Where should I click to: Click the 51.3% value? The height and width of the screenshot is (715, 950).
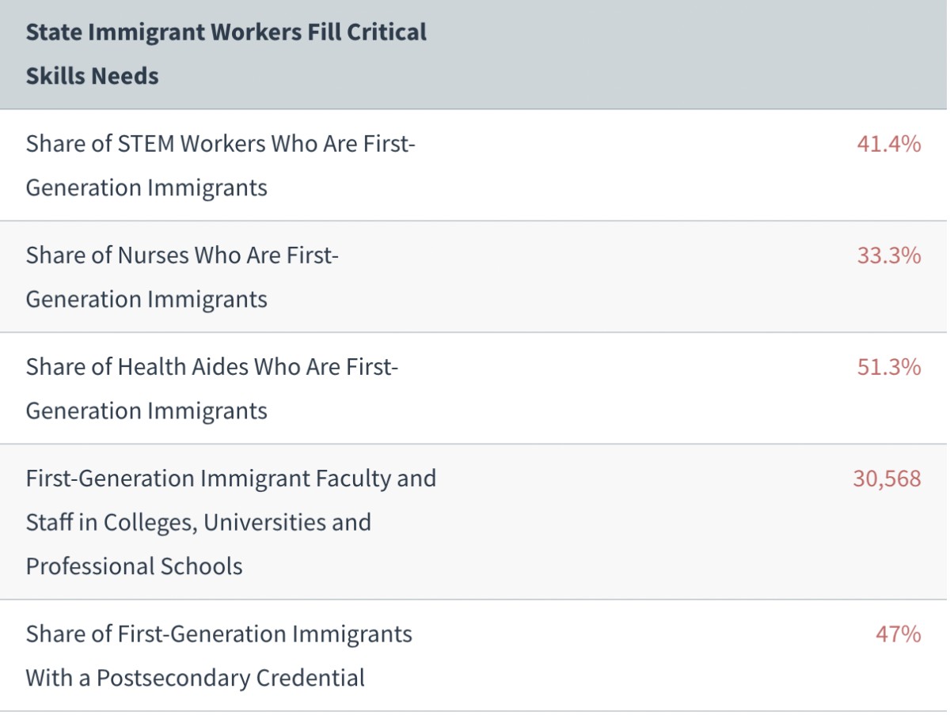(x=888, y=367)
